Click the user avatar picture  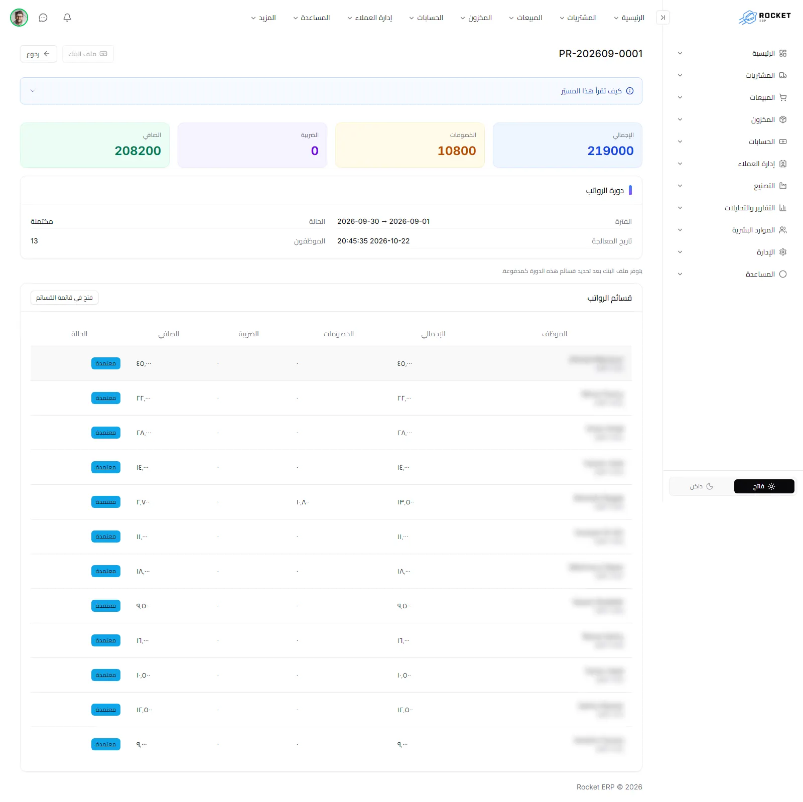pos(19,18)
